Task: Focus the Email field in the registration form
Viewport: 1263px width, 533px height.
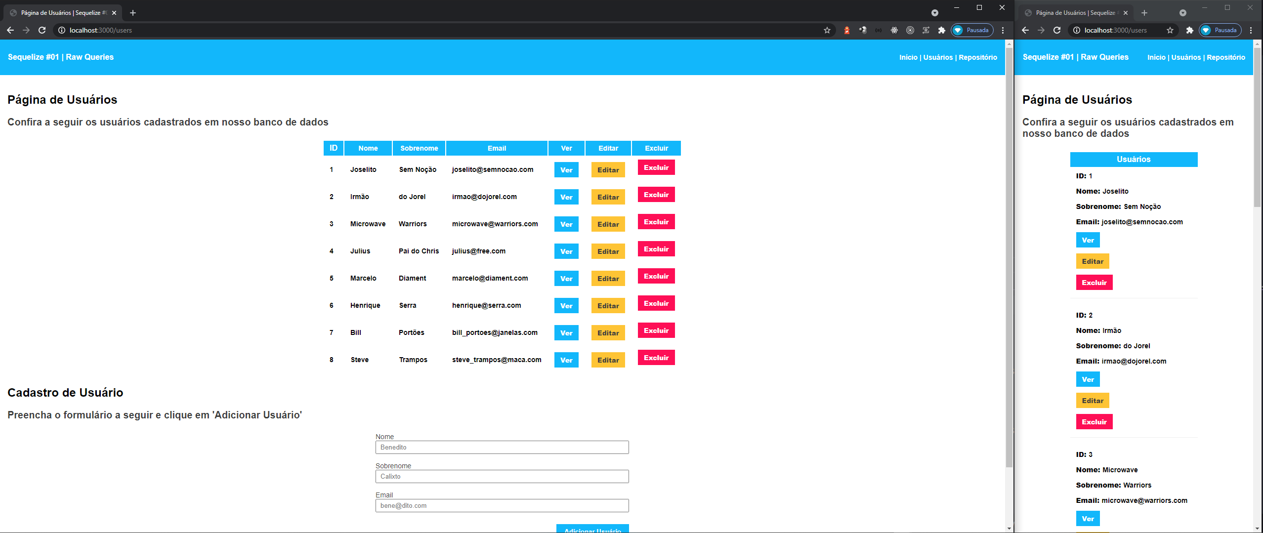Action: [x=502, y=506]
